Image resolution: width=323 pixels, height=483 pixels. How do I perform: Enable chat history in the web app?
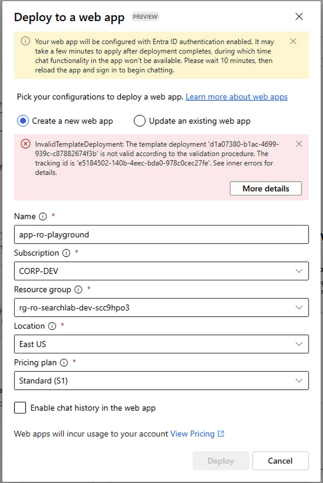(x=20, y=408)
